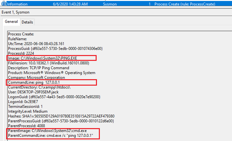Select the 'Information' level cell

pyautogui.click(x=17, y=4)
